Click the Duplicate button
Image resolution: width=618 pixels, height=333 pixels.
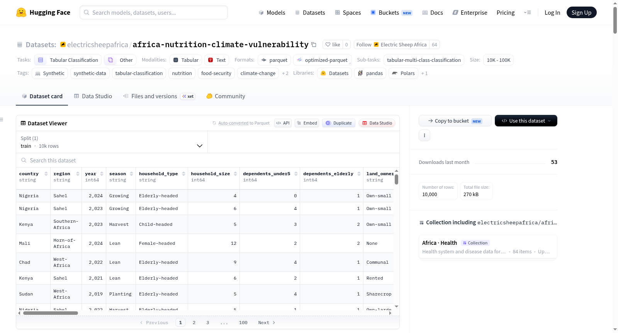click(339, 123)
